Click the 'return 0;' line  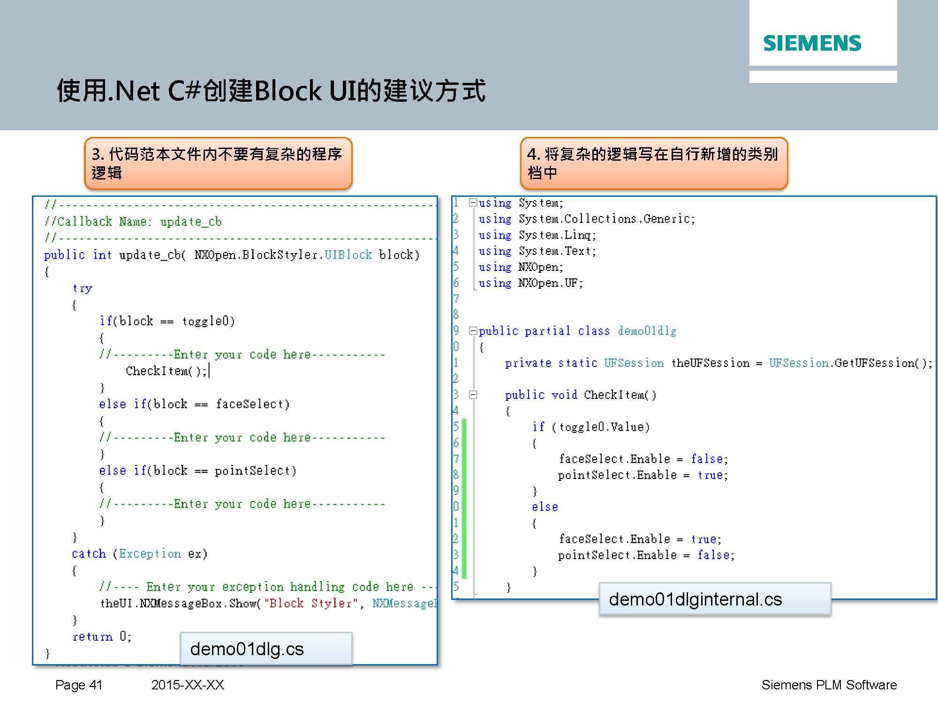pos(102,636)
